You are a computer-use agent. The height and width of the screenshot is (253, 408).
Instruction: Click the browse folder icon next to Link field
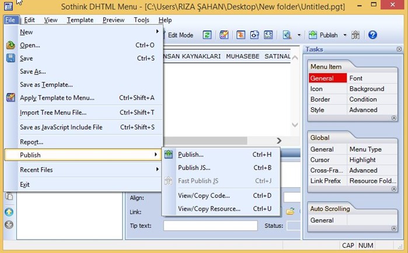pyautogui.click(x=290, y=212)
